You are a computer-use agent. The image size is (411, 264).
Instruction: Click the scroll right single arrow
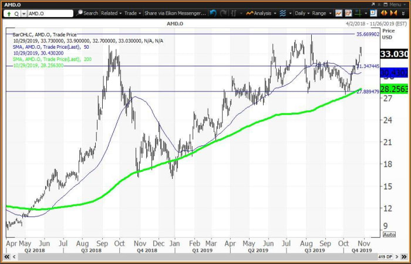pos(397,257)
